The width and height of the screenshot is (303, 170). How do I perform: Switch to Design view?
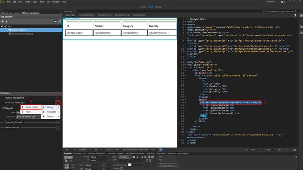pyautogui.click(x=159, y=7)
